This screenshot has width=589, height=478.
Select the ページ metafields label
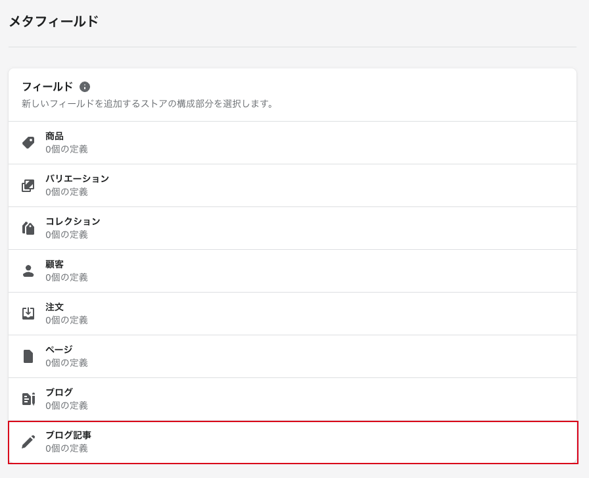[59, 350]
